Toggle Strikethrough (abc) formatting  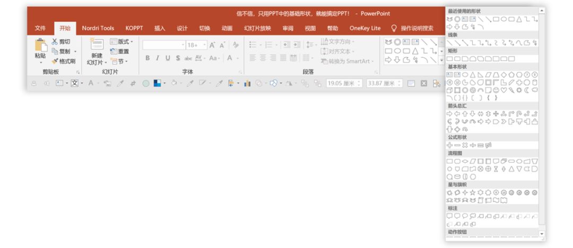[x=188, y=58]
